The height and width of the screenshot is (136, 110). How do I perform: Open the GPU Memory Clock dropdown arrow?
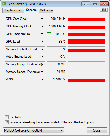(x=42, y=26)
